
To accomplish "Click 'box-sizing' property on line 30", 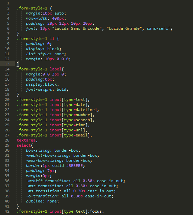I will tap(38, 151).
